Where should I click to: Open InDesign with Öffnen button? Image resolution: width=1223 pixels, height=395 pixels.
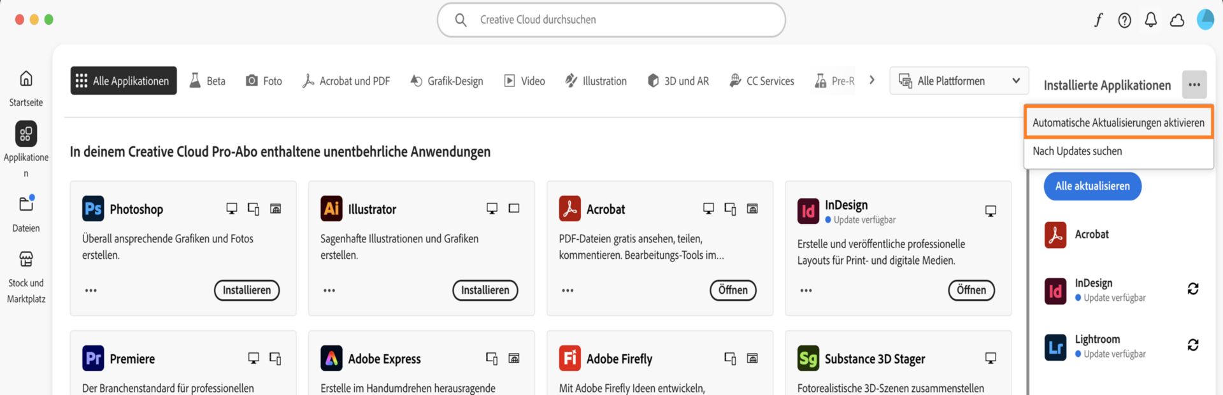click(x=971, y=290)
